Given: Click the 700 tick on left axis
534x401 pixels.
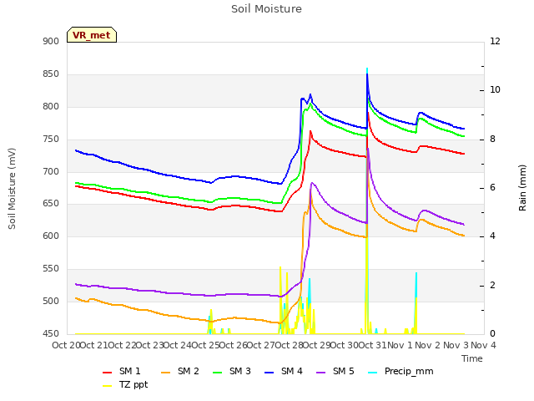Looking at the screenshot, I should 51,171.
